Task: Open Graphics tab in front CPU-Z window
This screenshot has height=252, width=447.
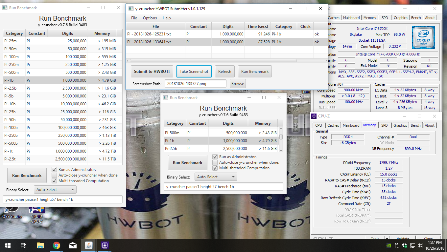Action: click(400, 125)
